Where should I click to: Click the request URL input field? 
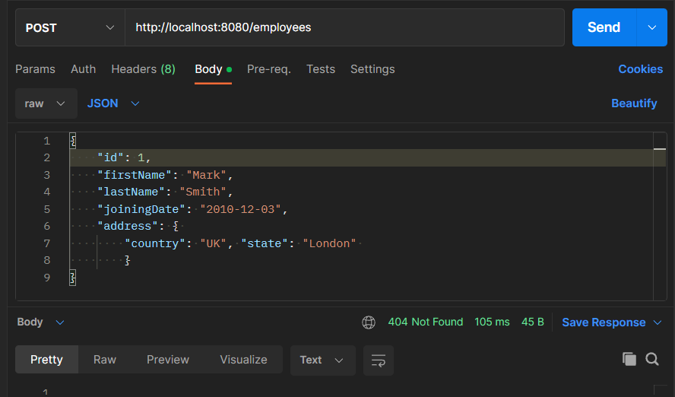coord(344,27)
